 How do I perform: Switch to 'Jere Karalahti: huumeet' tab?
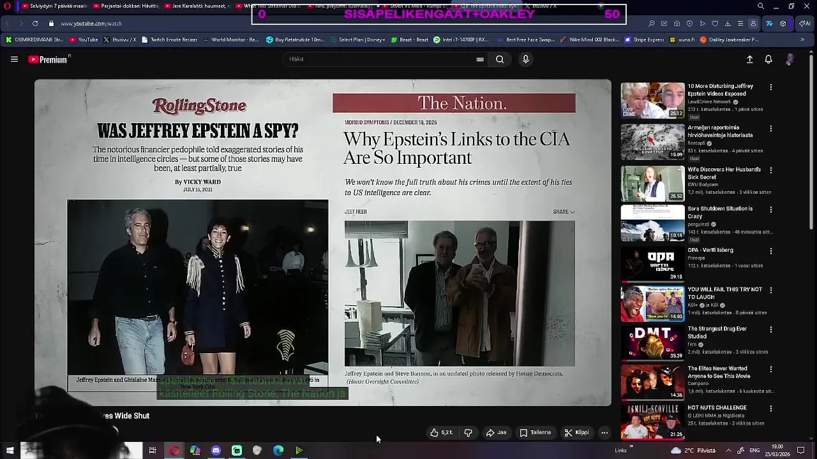click(x=198, y=6)
